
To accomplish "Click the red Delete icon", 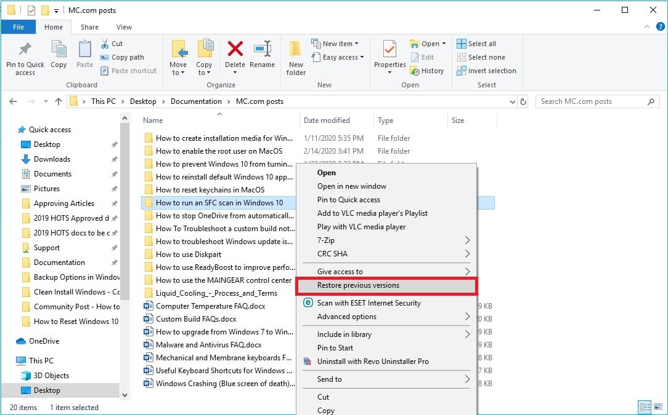I will click(235, 49).
